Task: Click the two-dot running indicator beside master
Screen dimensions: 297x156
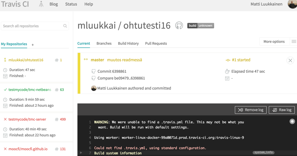Action: point(86,59)
